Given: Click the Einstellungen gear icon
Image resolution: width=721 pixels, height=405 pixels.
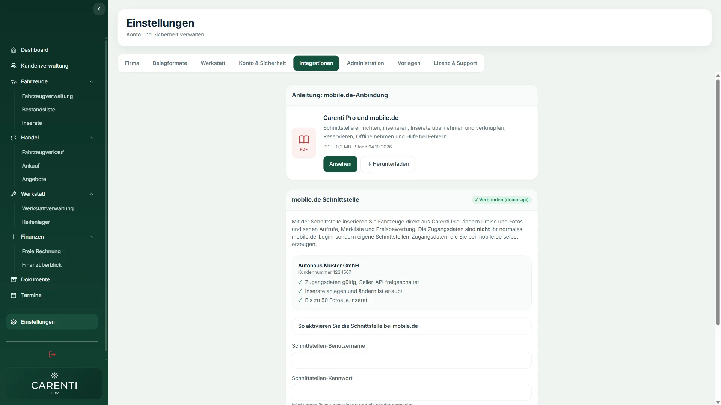Looking at the screenshot, I should [14, 322].
